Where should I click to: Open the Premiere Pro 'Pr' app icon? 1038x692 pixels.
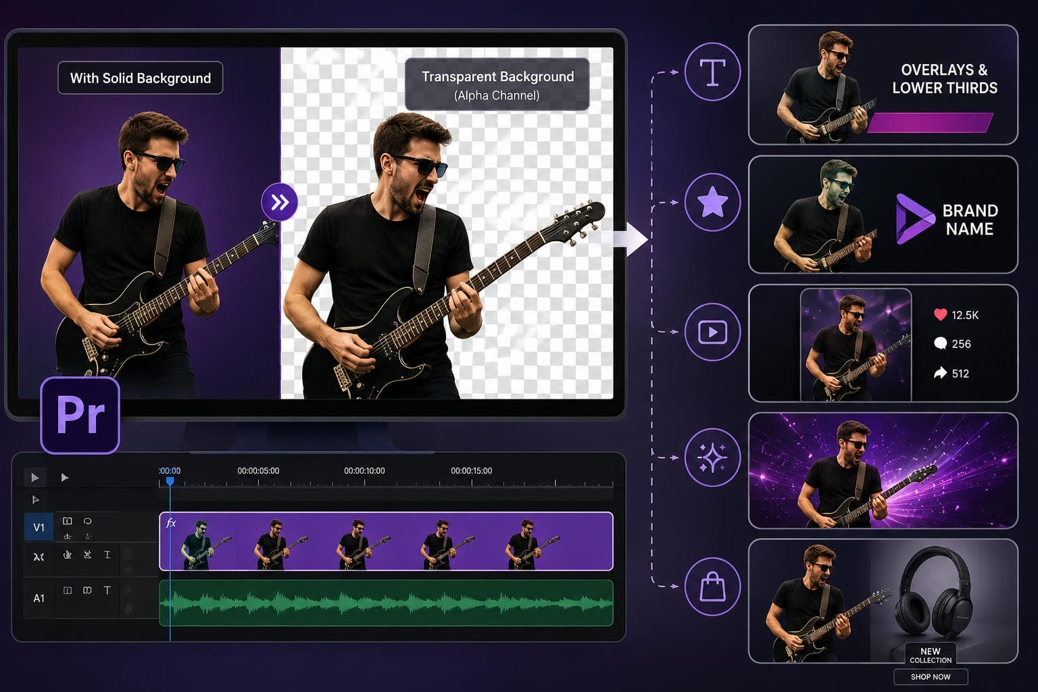(x=80, y=415)
